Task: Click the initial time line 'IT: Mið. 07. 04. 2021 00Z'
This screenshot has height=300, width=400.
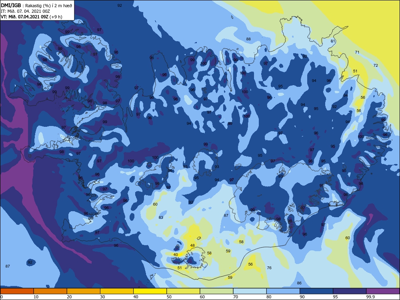Action: pos(25,11)
